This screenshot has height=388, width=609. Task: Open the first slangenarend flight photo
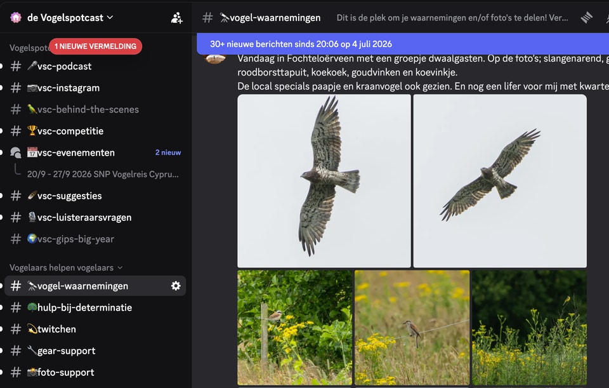tap(324, 181)
